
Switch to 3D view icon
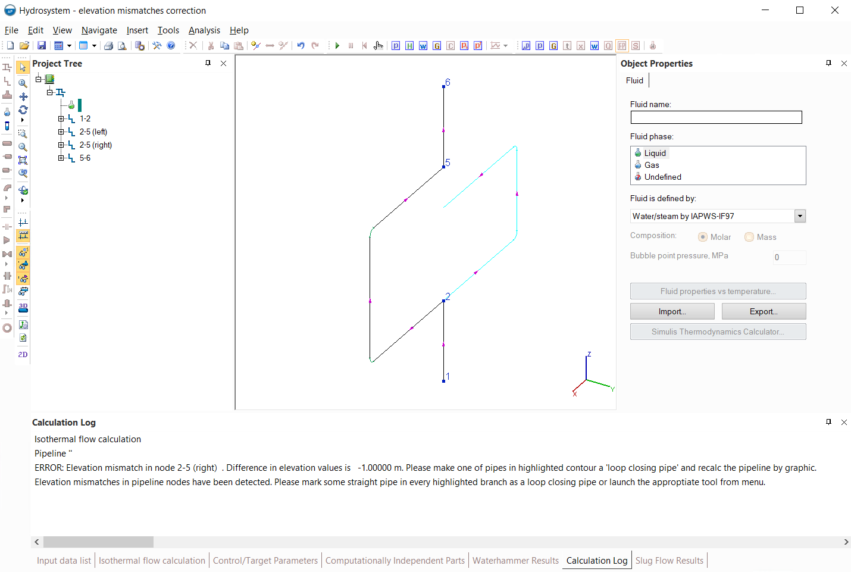pyautogui.click(x=23, y=308)
